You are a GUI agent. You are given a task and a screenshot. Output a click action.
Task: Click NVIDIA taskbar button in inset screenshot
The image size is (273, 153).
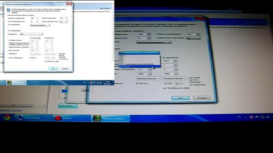(16, 82)
